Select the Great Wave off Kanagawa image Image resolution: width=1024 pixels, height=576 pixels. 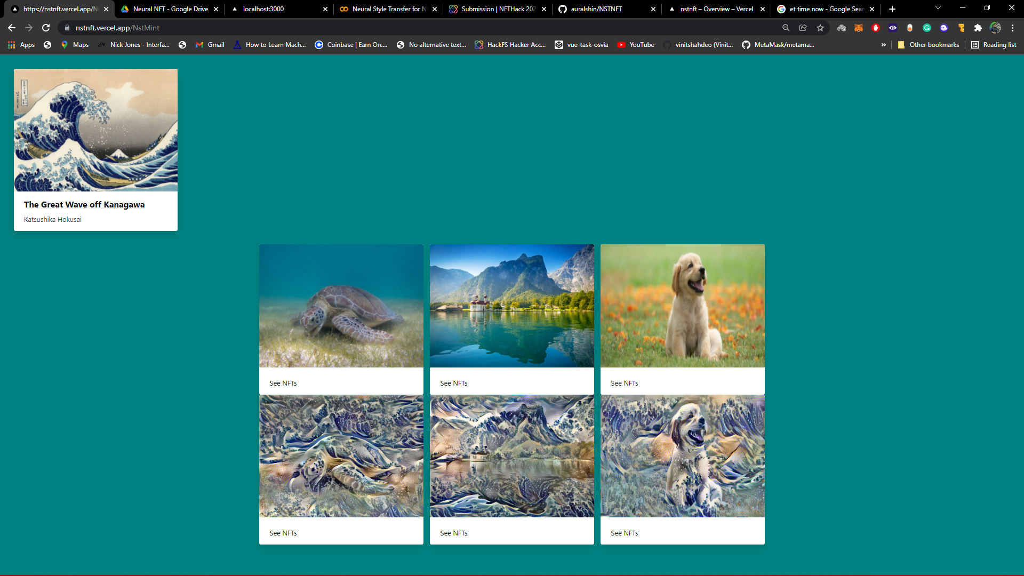pos(95,130)
